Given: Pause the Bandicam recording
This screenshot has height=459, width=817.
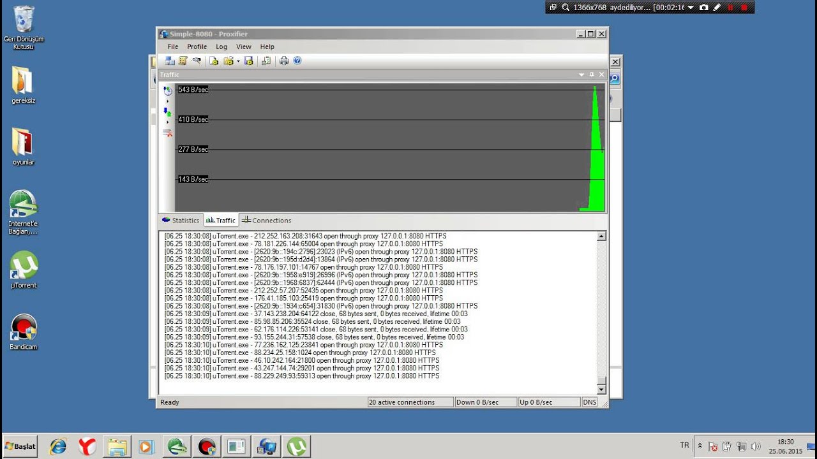Looking at the screenshot, I should tap(730, 8).
